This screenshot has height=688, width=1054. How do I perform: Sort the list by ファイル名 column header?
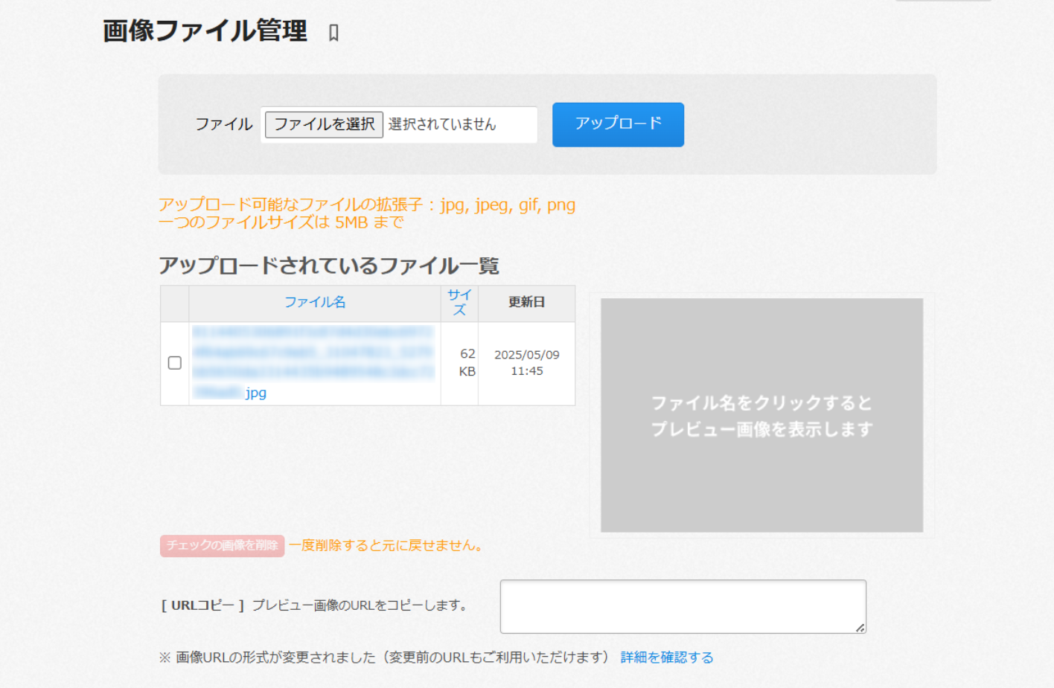tap(315, 302)
